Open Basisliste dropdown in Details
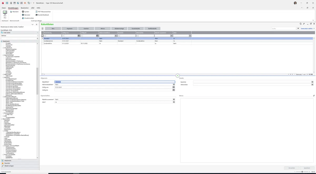316x174 pixels. click(312, 82)
